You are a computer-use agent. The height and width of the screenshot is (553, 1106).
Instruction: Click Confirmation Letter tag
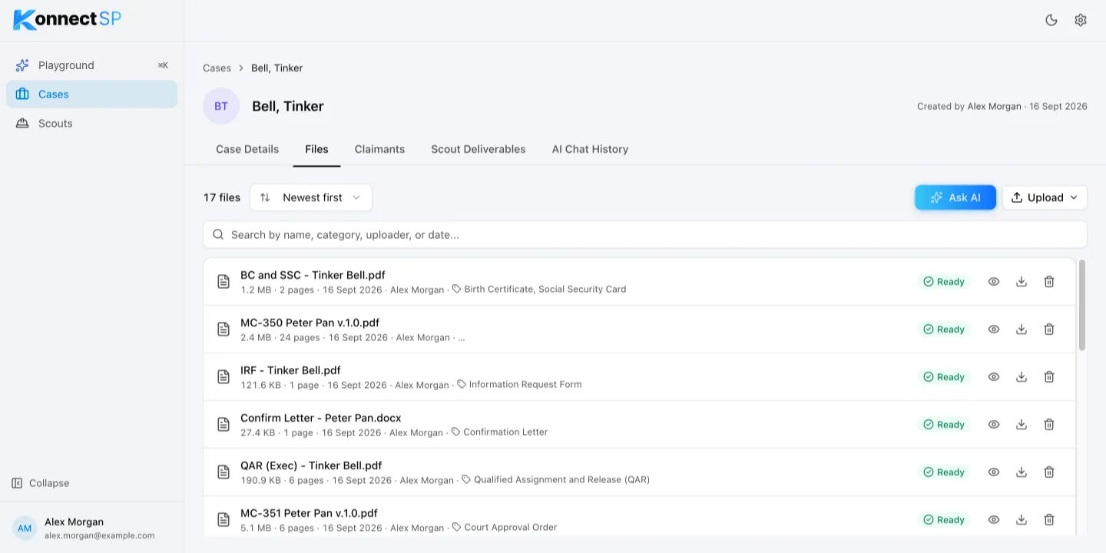point(500,432)
